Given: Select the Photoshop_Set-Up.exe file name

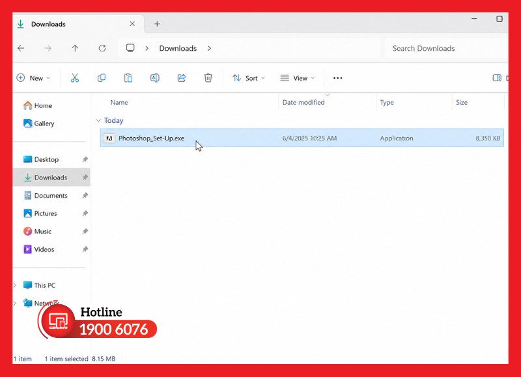Looking at the screenshot, I should pyautogui.click(x=151, y=138).
